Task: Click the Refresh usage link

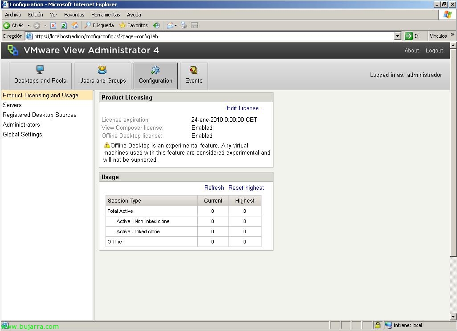Action: 214,188
